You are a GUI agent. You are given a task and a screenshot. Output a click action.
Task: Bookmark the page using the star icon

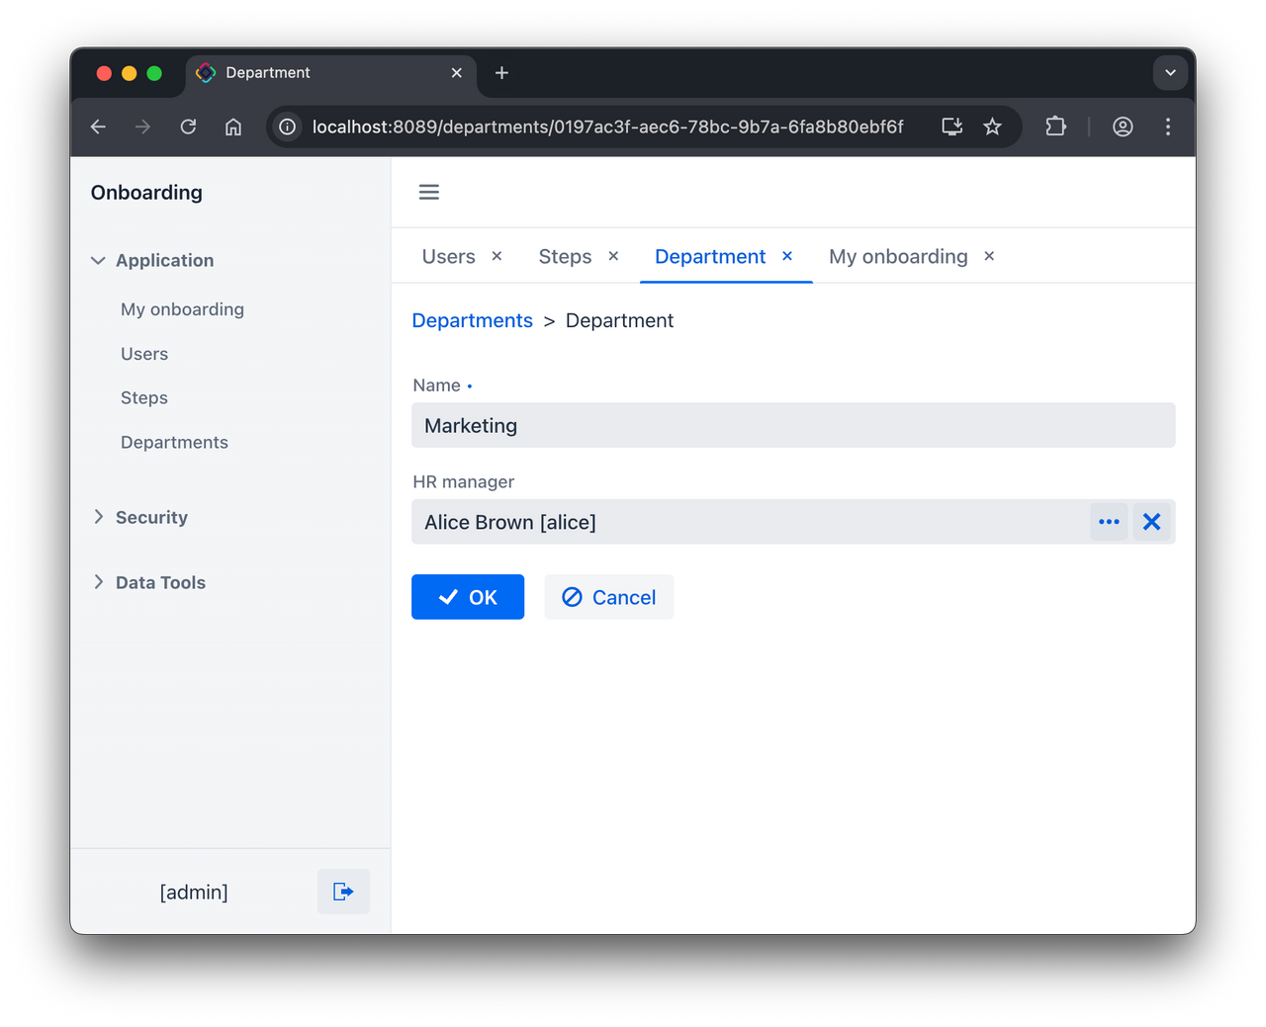[x=992, y=127]
